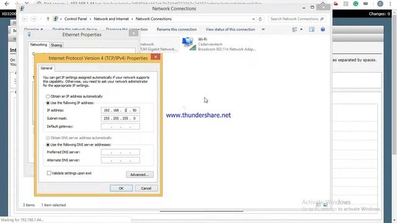Expand more toolbar commands chevron
The width and height of the screenshot is (397, 223).
click(263, 29)
